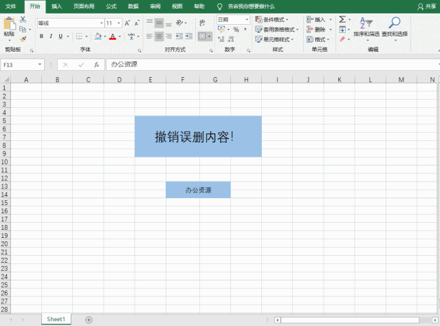The width and height of the screenshot is (440, 326).
Task: Toggle Center horizontal alignment
Action: point(159,36)
